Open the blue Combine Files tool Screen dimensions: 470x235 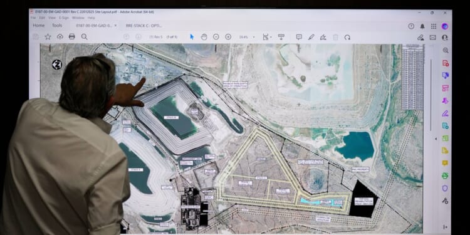[446, 75]
